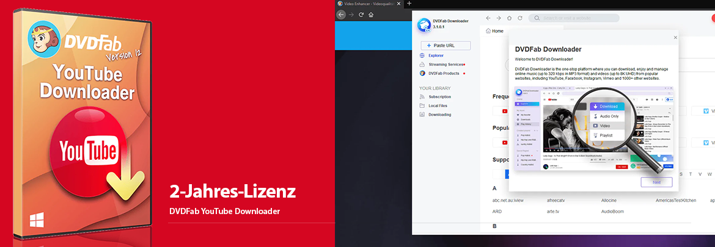This screenshot has width=715, height=247.
Task: Open Streaming Services in sidebar
Action: (446, 64)
